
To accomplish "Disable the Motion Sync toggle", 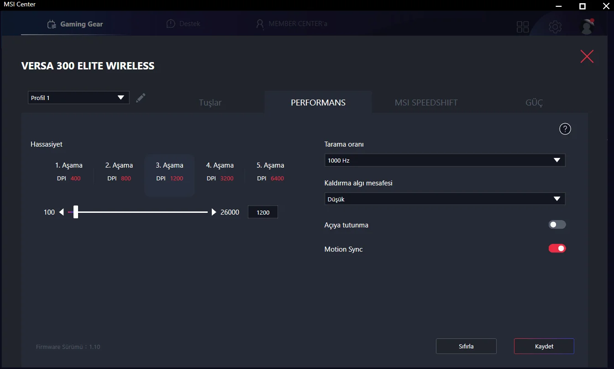I will [557, 248].
